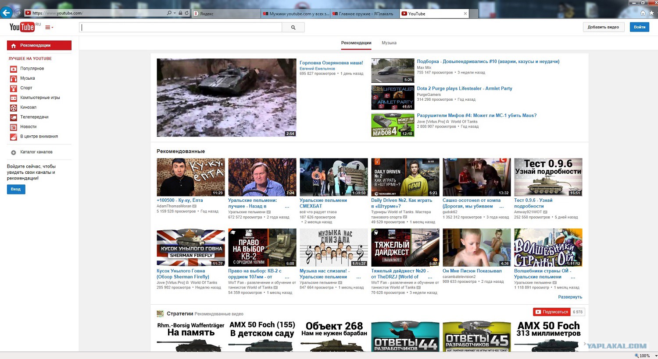
Task: Click the Телепередачи TV icon
Action: pos(14,117)
